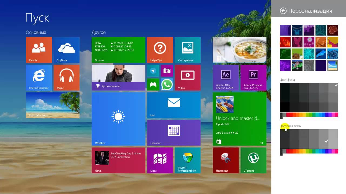The height and width of the screenshot is (194, 346).
Task: Open the Riptide GP2 store tile
Action: click(x=239, y=119)
